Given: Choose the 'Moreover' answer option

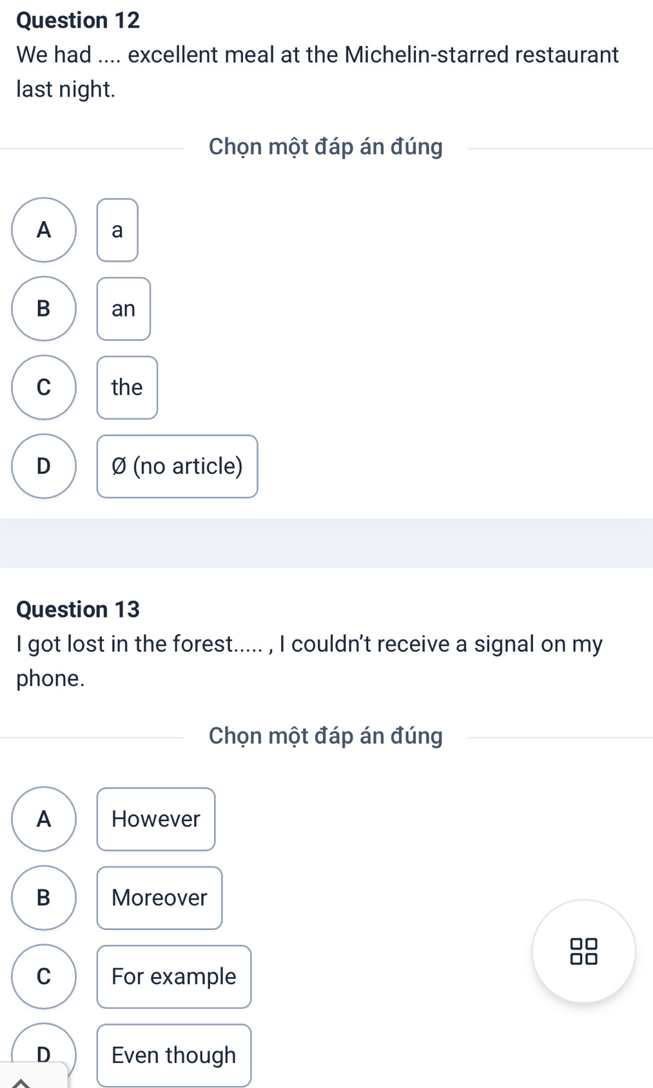Looking at the screenshot, I should point(159,898).
